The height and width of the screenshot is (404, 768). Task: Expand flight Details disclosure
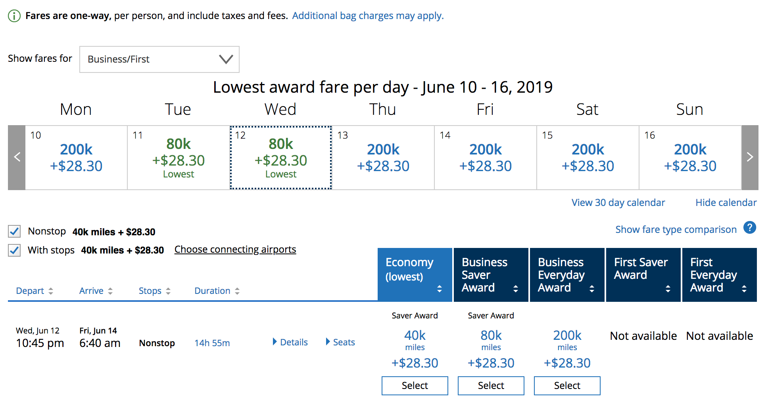(x=290, y=342)
